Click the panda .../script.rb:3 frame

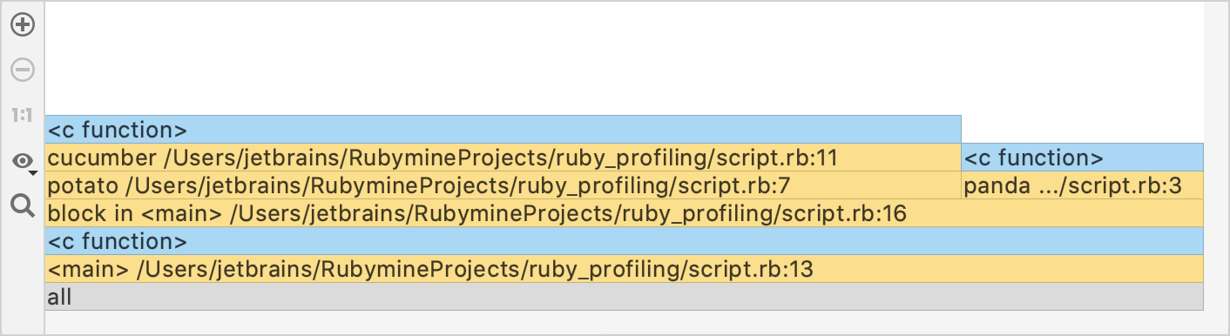[x=1083, y=185]
